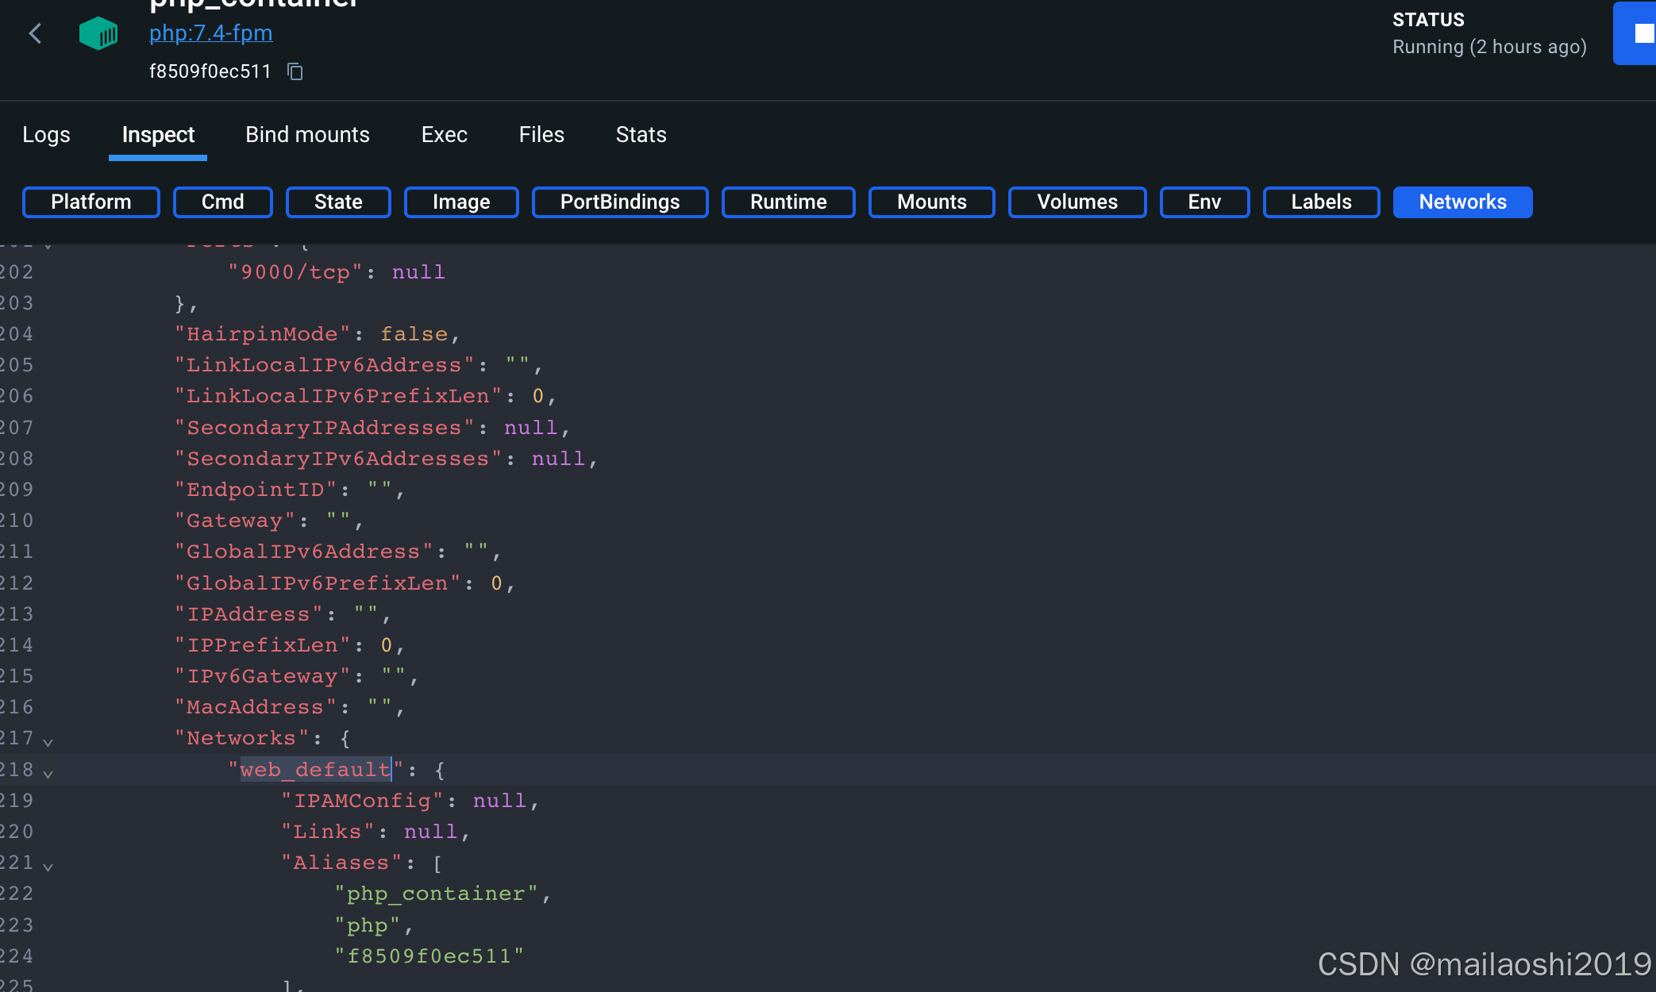The image size is (1656, 992).
Task: Select the highlighted web_default text
Action: coord(315,769)
